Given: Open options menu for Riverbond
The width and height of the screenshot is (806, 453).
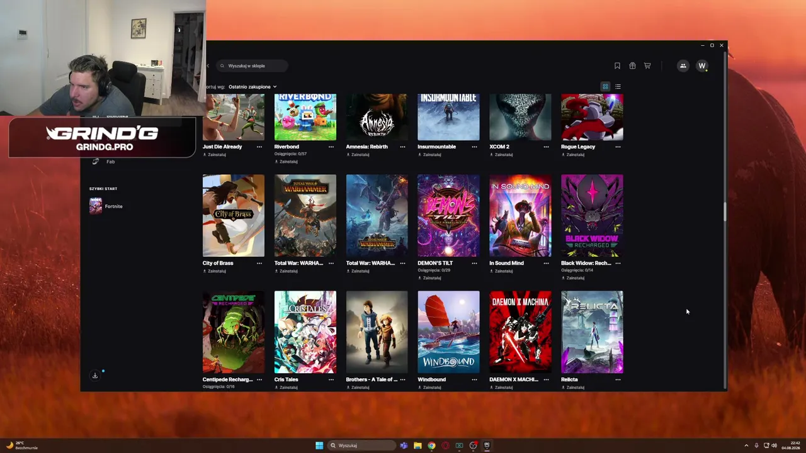Looking at the screenshot, I should pyautogui.click(x=331, y=147).
